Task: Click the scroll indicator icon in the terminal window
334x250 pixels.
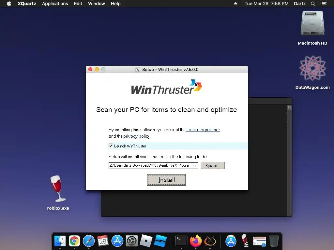Action: coord(290,107)
